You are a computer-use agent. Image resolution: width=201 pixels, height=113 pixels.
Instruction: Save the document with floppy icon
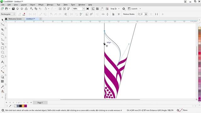13,9
